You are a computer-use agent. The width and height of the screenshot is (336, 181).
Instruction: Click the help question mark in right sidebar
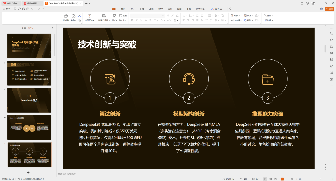tap(331, 79)
